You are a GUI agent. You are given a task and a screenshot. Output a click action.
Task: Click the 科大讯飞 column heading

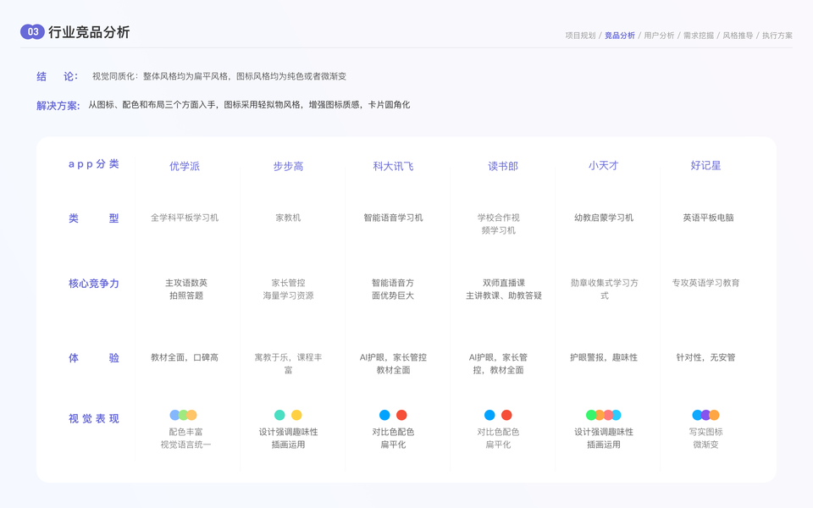pos(393,166)
